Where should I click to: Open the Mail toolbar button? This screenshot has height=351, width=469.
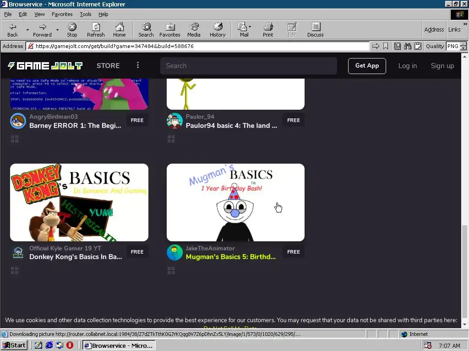click(243, 30)
